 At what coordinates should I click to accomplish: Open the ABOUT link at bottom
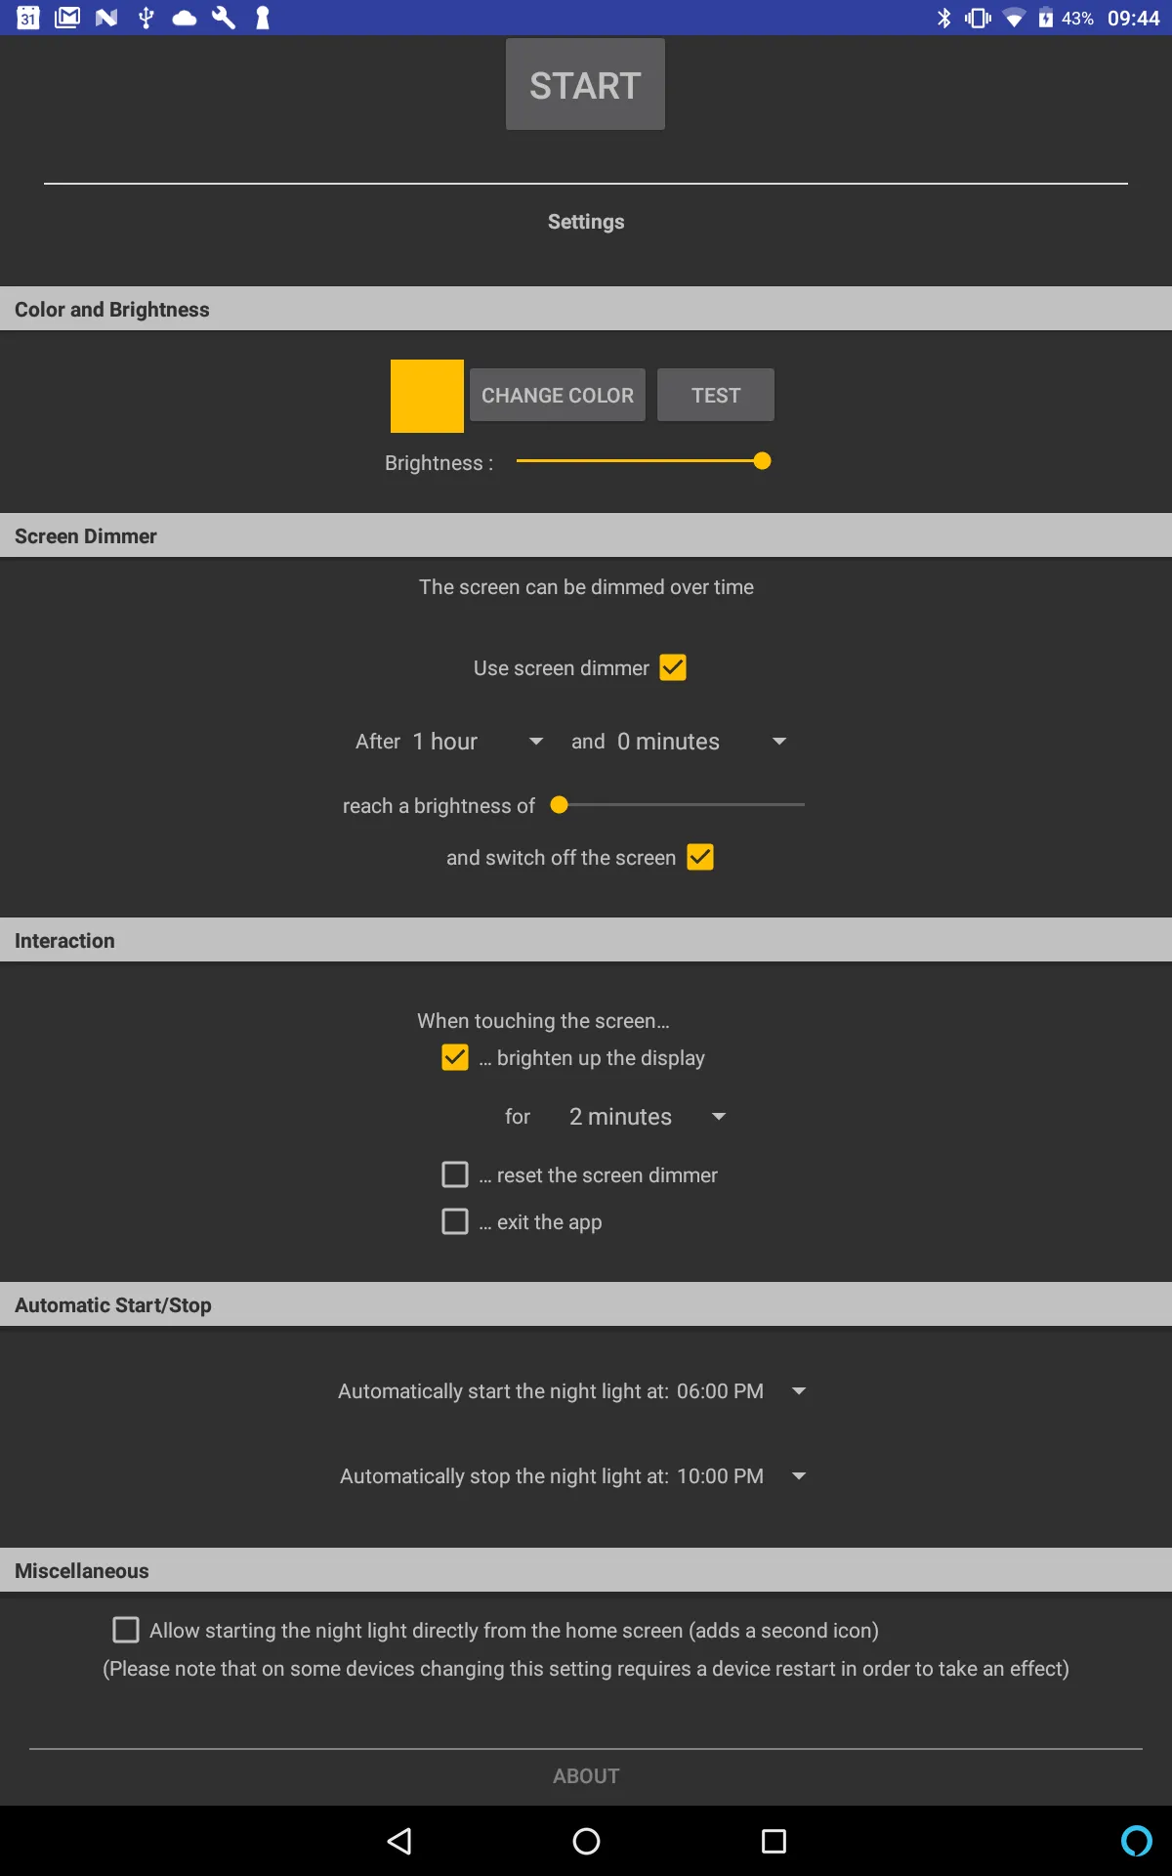click(586, 1776)
